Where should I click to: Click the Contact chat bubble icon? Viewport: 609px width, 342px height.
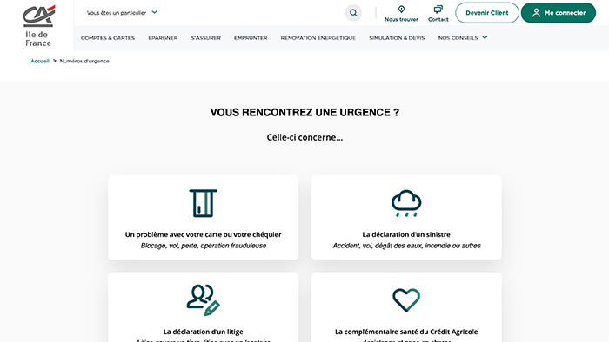(438, 10)
